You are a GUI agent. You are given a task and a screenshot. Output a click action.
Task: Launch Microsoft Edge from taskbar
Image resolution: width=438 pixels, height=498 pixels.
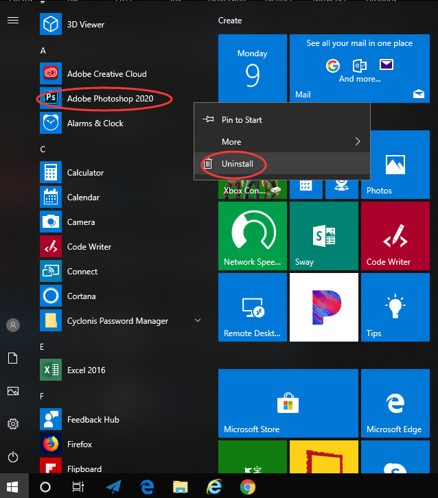[147, 486]
